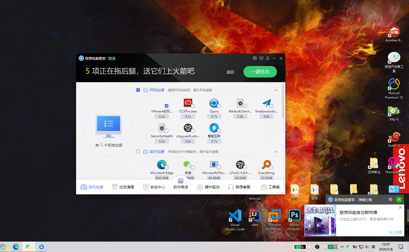409x252 pixels.
Task: Click the Everything magnifier app icon
Action: point(266,164)
